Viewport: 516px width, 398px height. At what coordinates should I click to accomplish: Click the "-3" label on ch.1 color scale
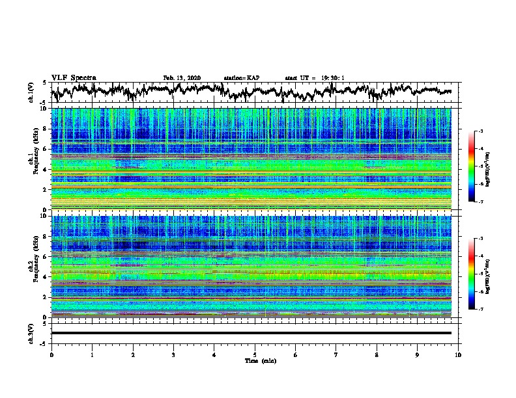click(480, 131)
